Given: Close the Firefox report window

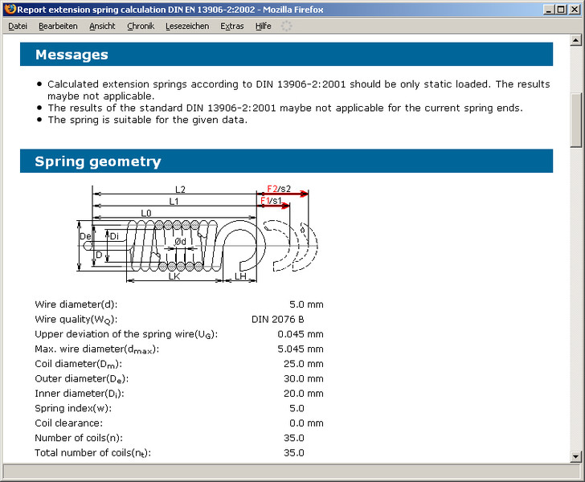Looking at the screenshot, I should click(x=575, y=10).
